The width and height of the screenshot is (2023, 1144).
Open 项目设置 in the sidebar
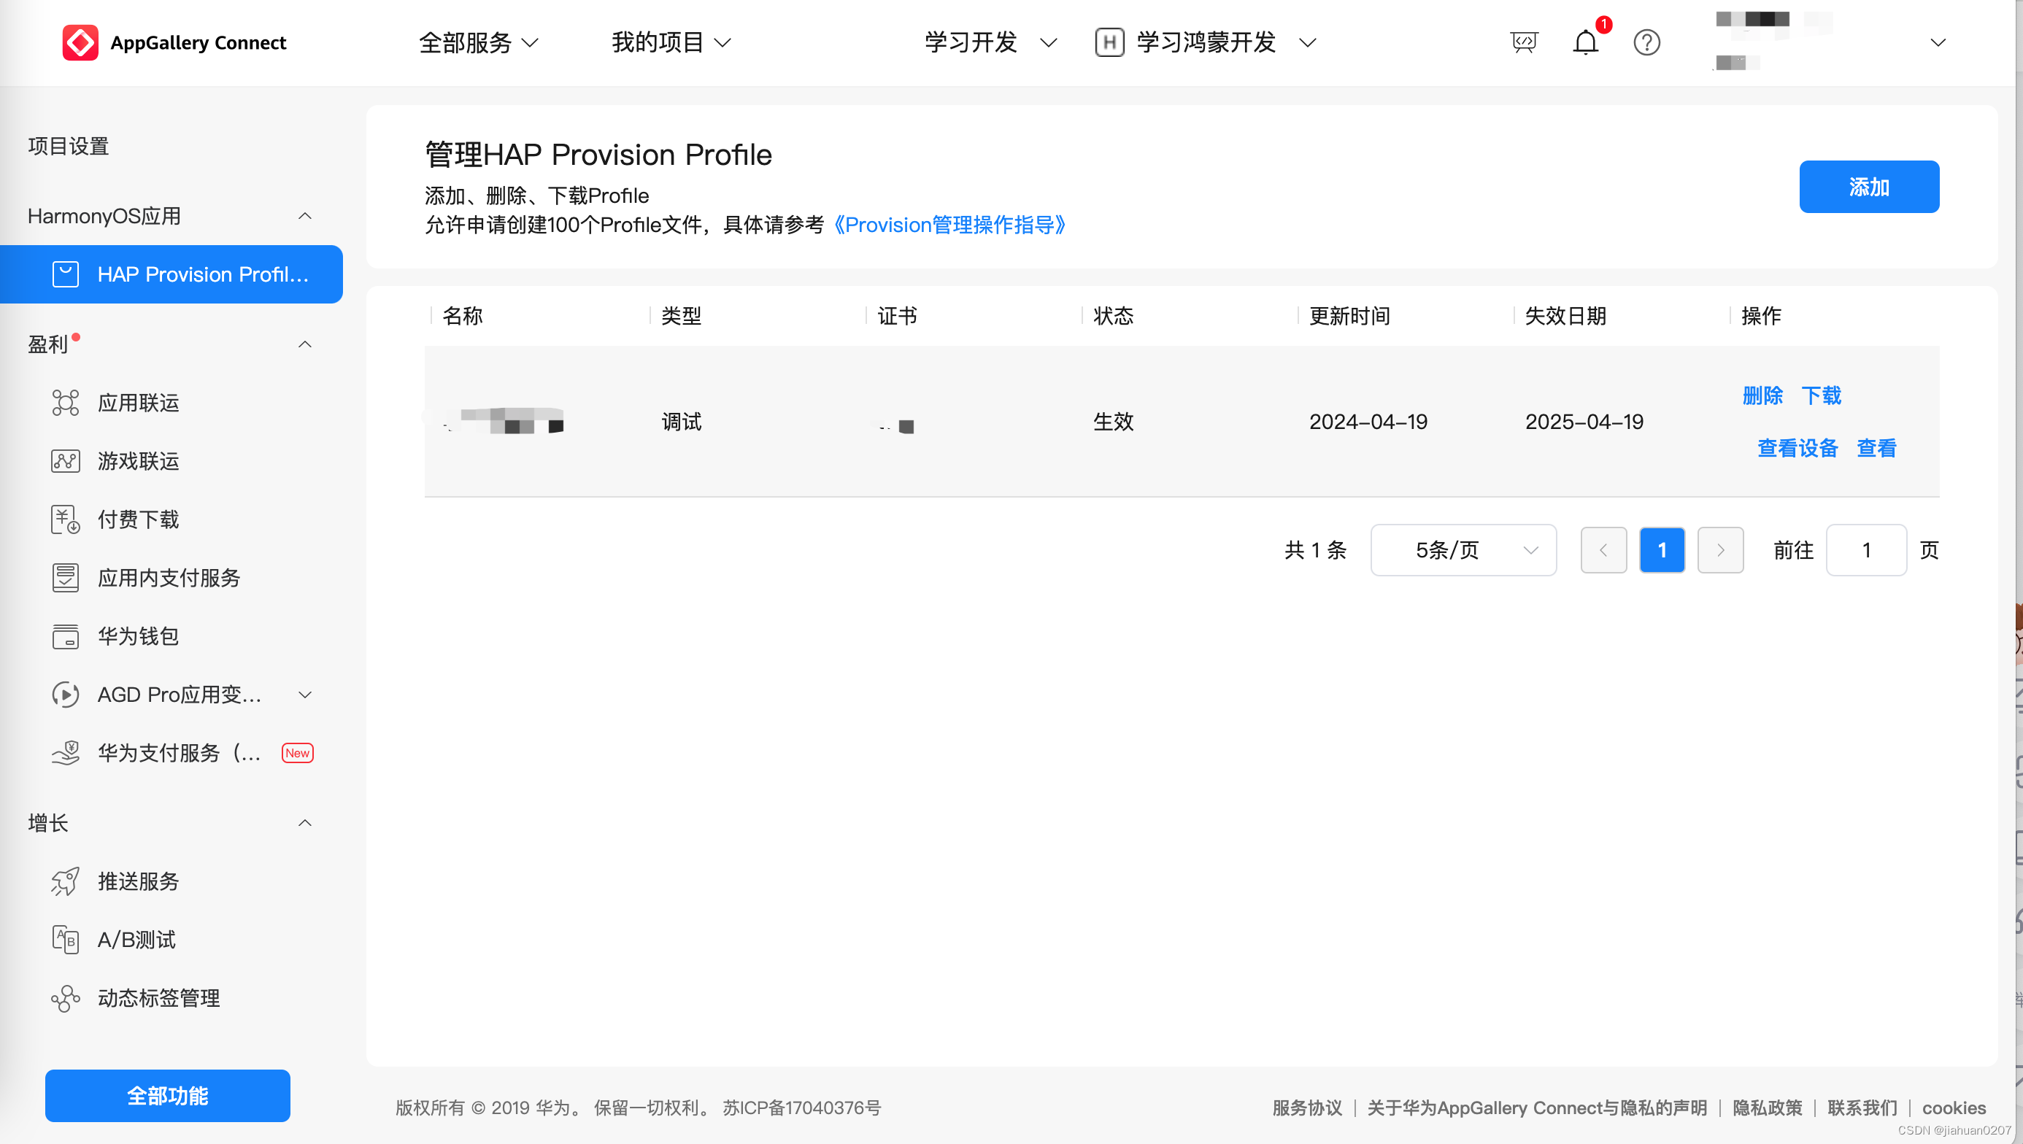(69, 146)
